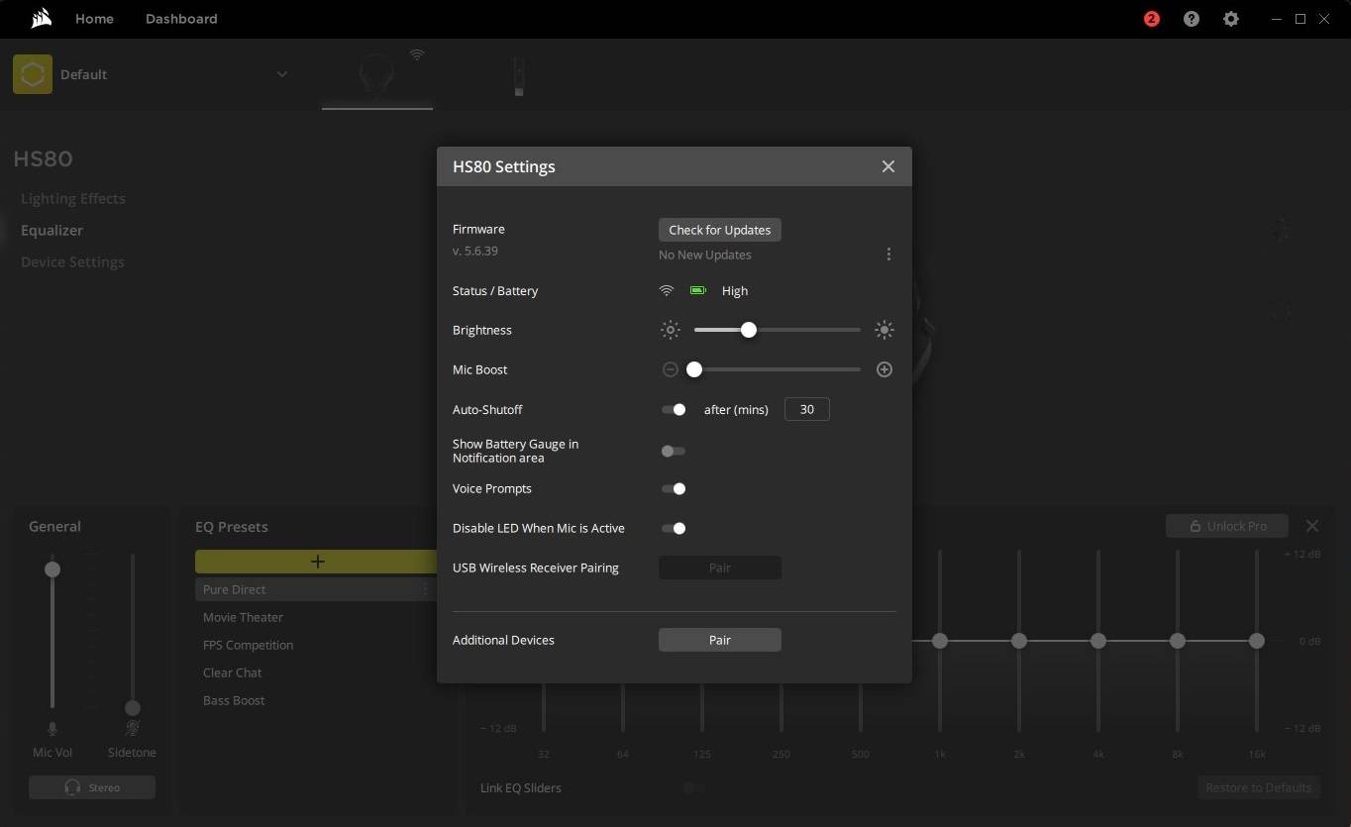Click the Corsair sails logo icon
This screenshot has width=1351, height=827.
click(x=41, y=18)
